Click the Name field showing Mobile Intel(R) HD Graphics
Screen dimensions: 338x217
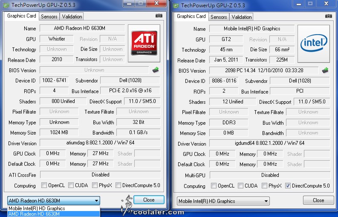[x=252, y=29]
